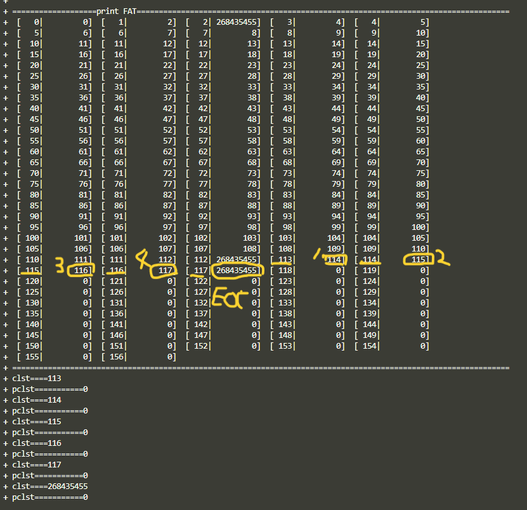Click the handwritten "EOC" annotation
527x510 pixels.
tap(227, 297)
